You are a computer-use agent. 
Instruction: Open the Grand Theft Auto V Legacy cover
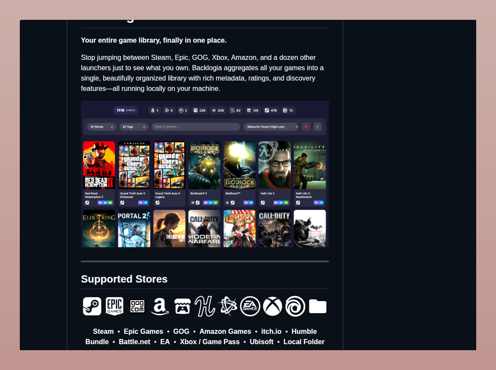click(169, 165)
